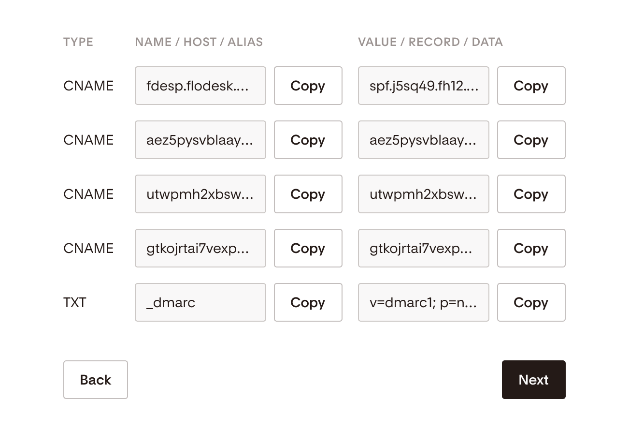Copy the gtkojrtai7vexp record data
Image resolution: width=629 pixels, height=430 pixels.
tap(531, 248)
